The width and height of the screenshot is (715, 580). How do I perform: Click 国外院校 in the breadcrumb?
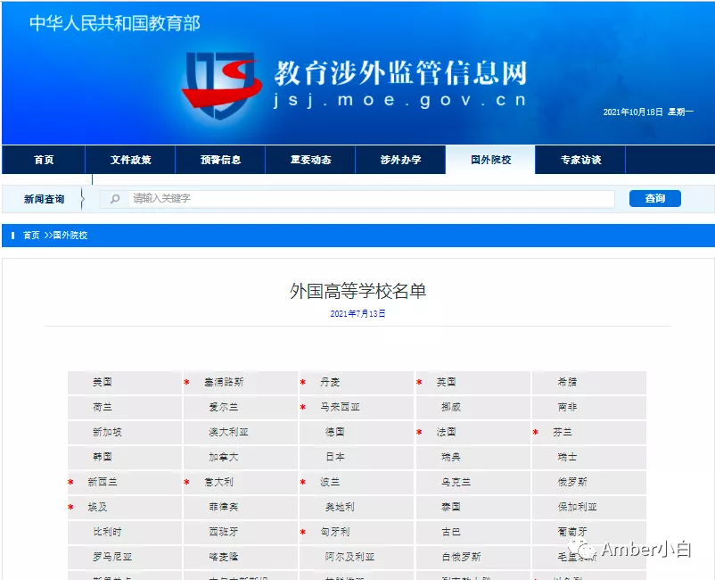70,236
